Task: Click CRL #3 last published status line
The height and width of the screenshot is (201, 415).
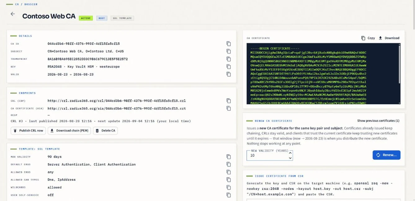Action: [x=100, y=121]
